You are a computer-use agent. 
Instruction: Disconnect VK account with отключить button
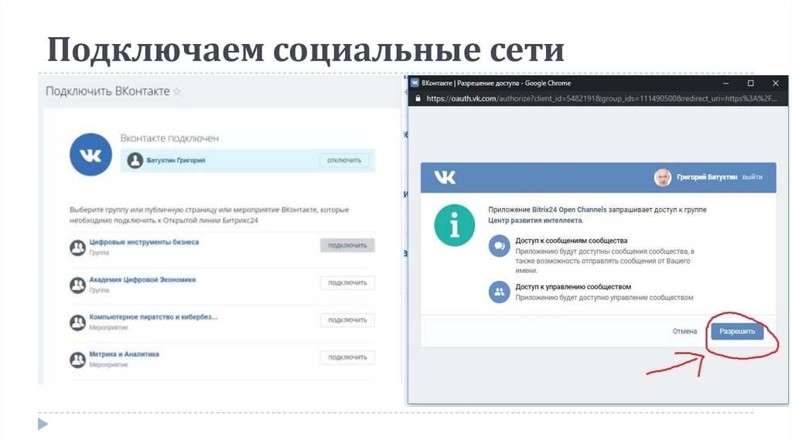(344, 161)
